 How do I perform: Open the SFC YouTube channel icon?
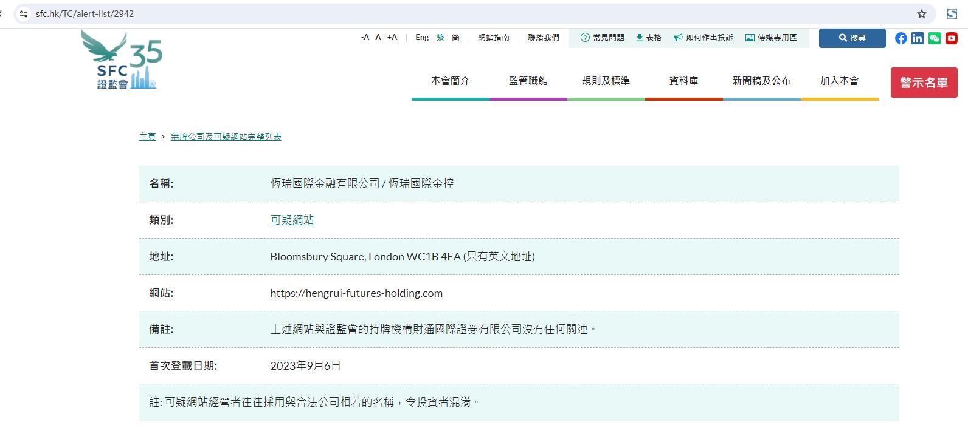952,38
